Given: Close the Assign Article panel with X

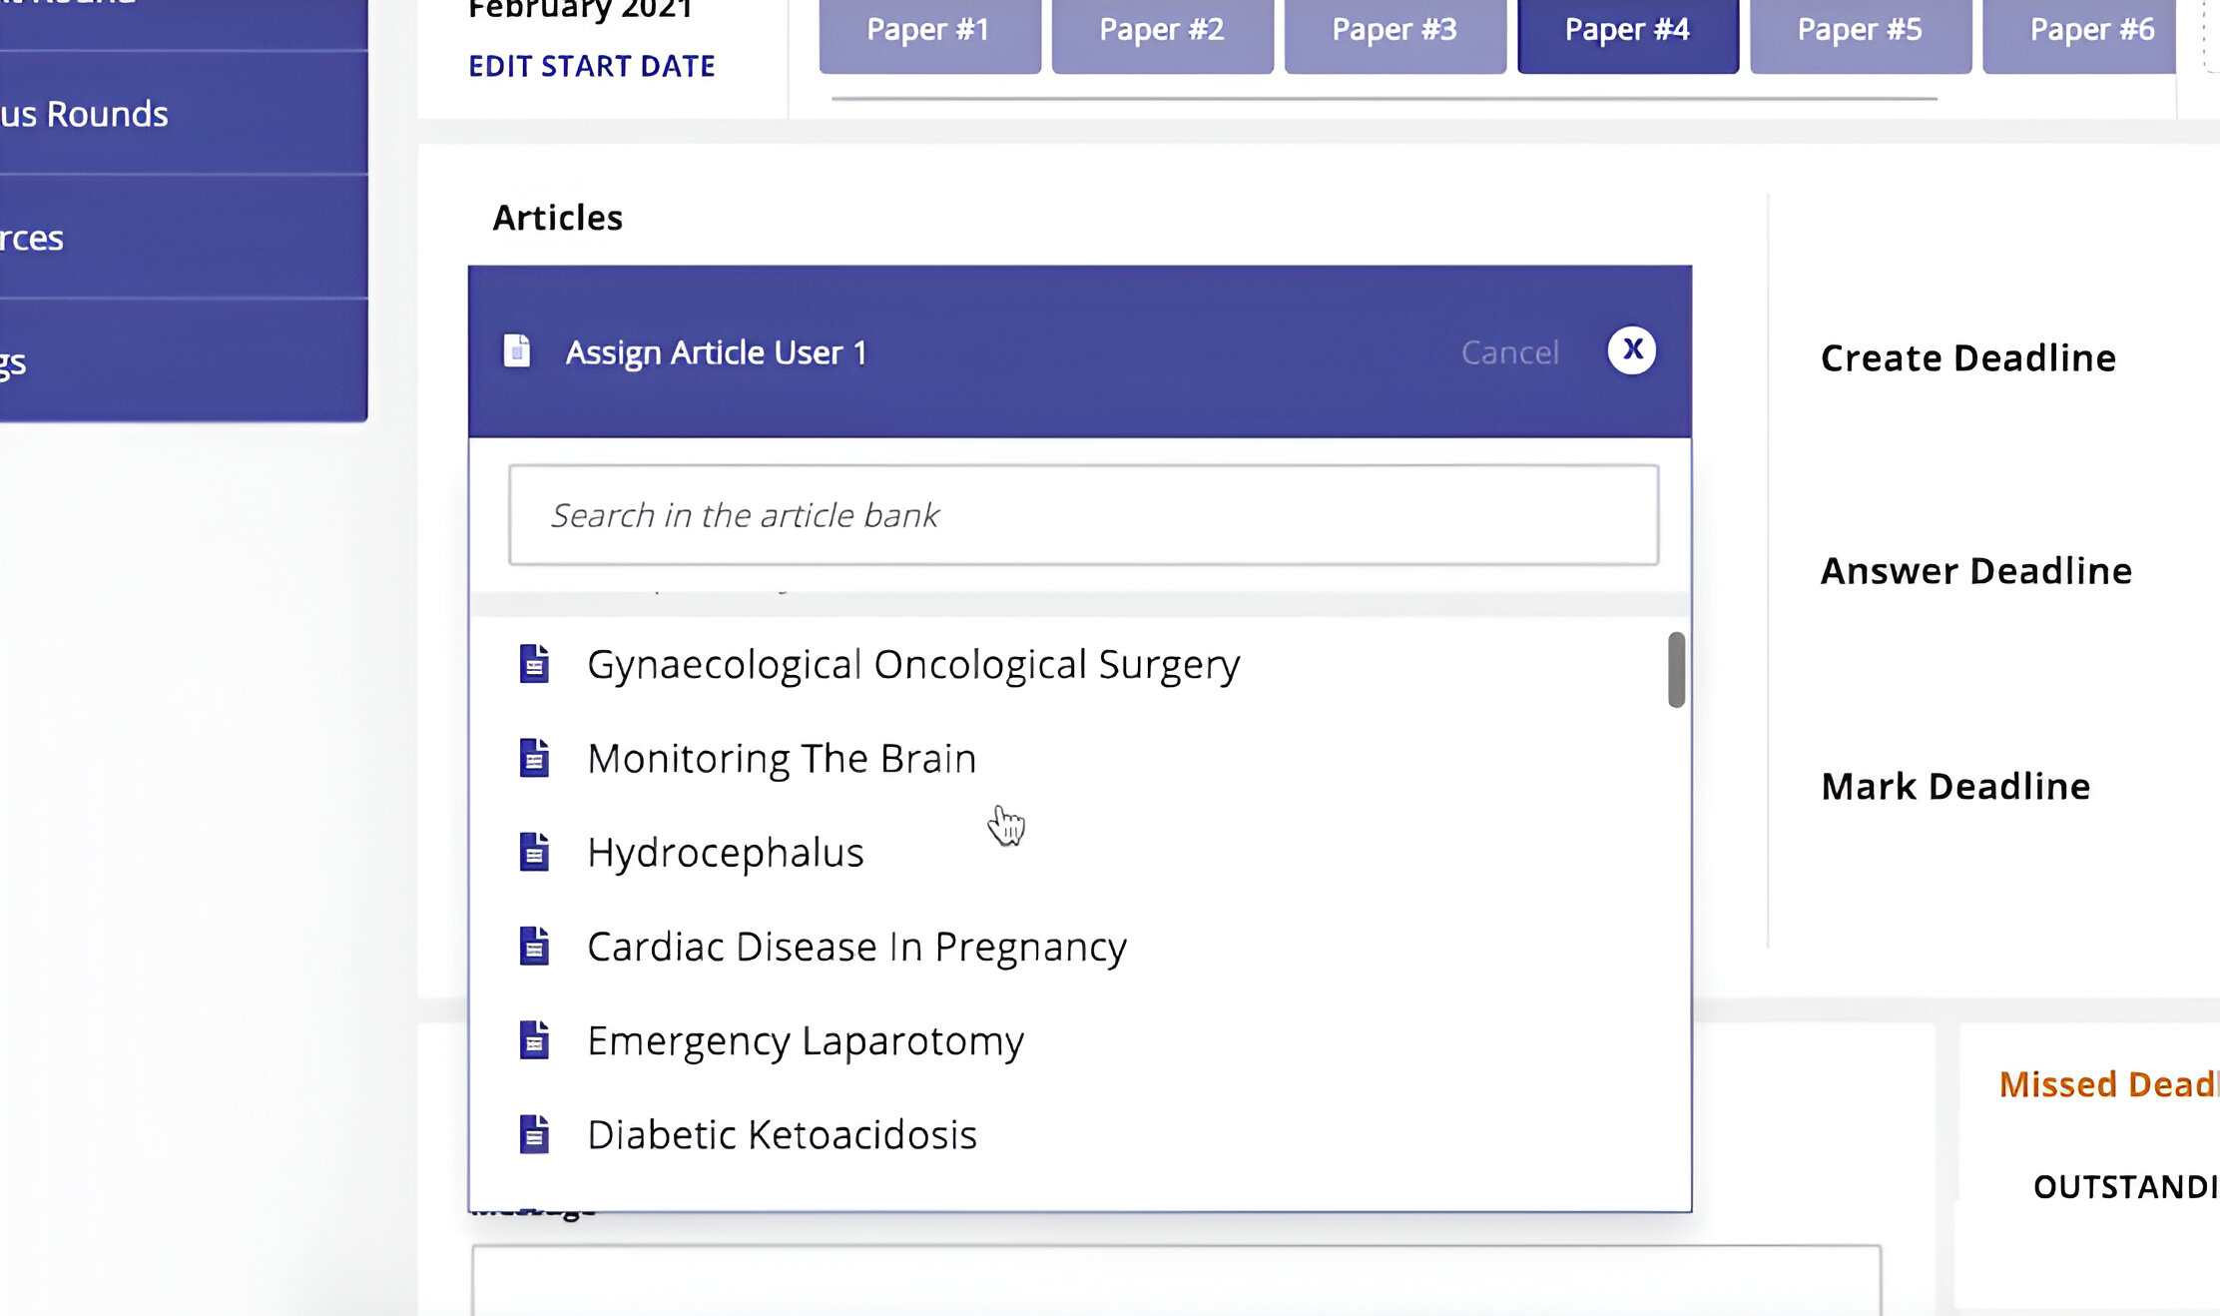Looking at the screenshot, I should (x=1632, y=350).
